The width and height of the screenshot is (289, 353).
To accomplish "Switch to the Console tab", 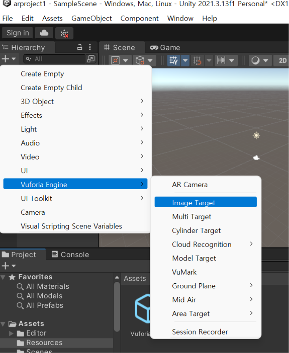I will (70, 255).
